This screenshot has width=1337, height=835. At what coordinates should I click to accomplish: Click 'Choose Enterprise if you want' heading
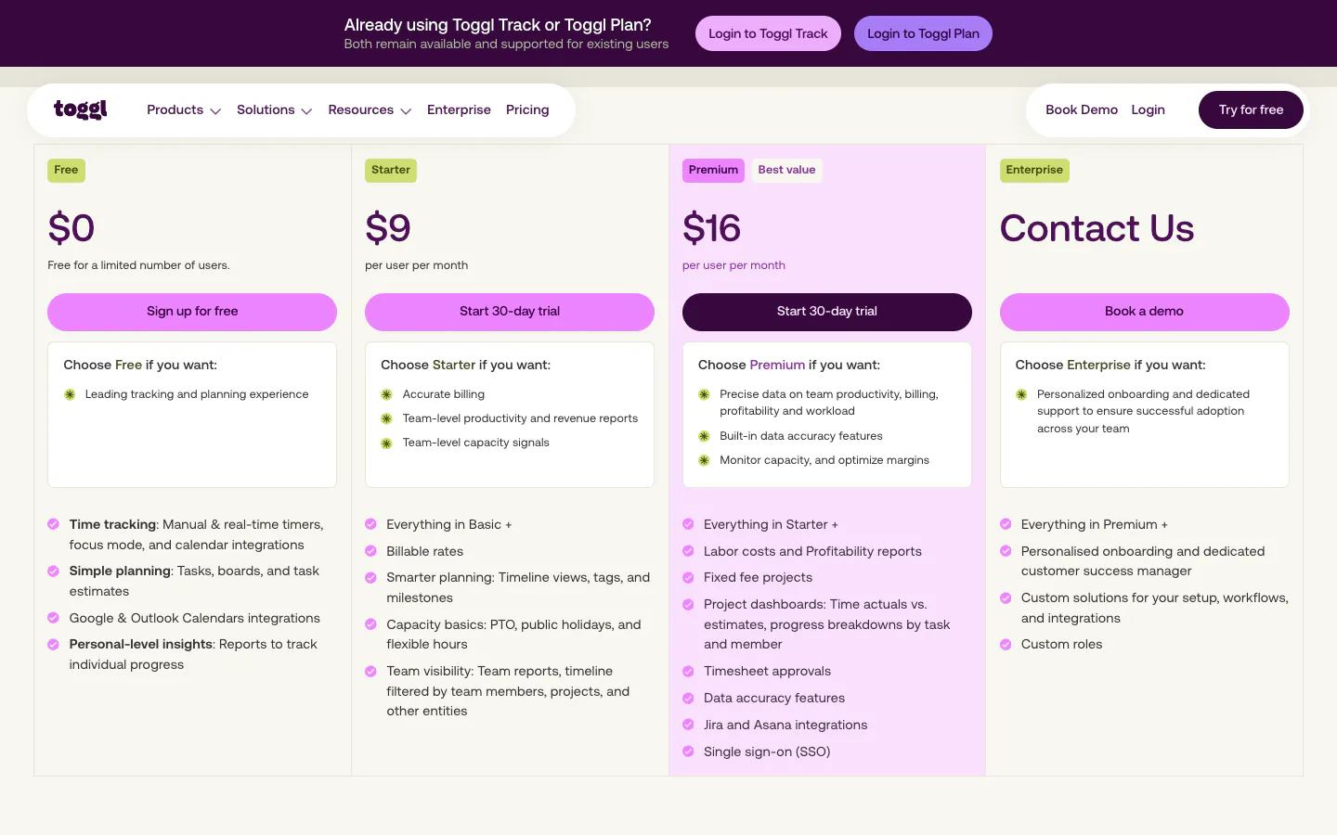1110,365
